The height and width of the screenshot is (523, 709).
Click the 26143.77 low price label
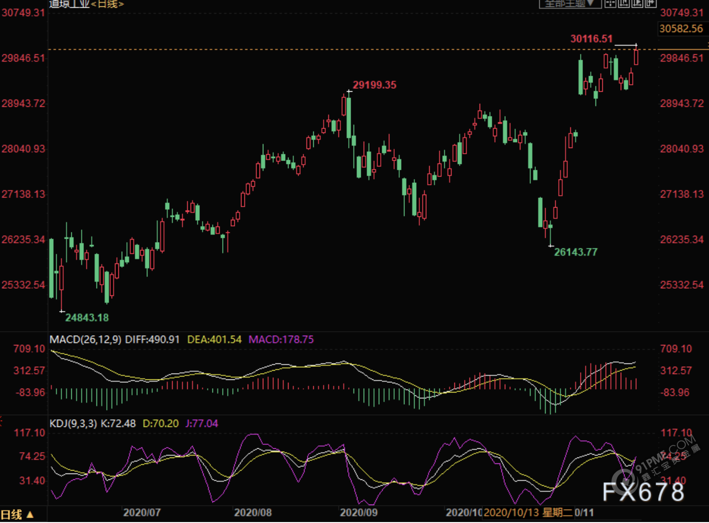point(576,252)
